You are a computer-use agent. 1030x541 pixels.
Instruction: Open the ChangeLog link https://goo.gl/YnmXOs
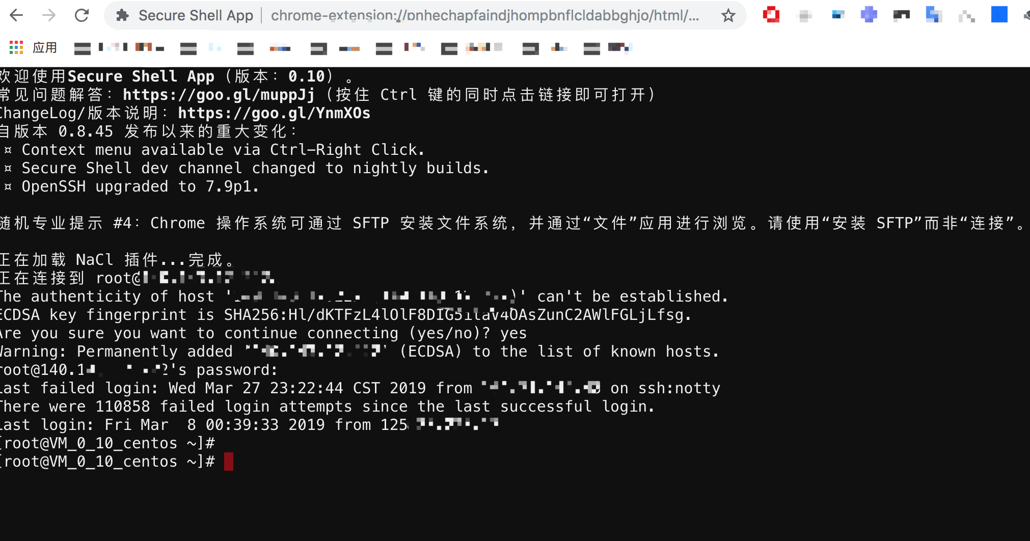tap(274, 113)
